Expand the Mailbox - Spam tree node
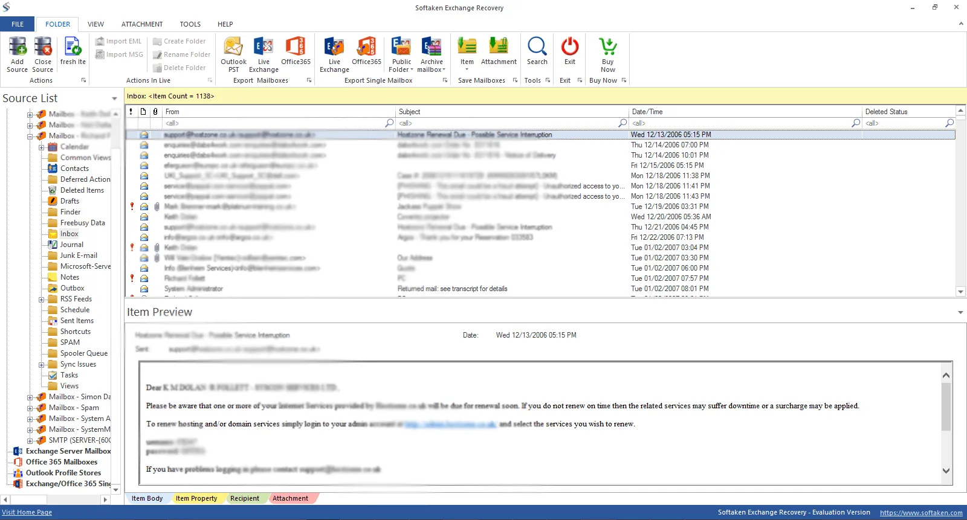This screenshot has width=967, height=520. pyautogui.click(x=30, y=408)
